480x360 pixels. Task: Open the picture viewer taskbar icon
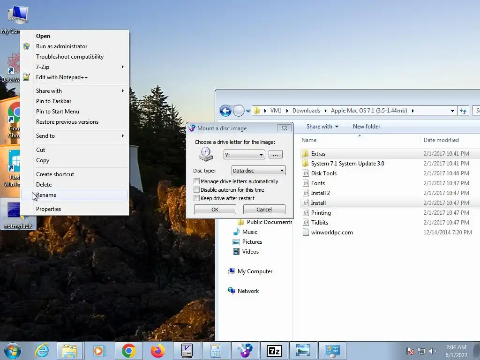click(303, 351)
